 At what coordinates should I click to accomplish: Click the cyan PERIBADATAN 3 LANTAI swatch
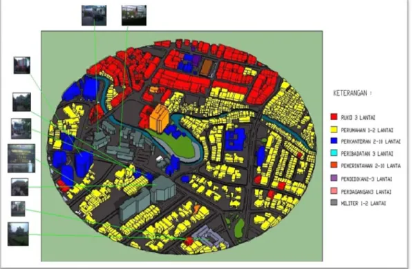(x=334, y=153)
